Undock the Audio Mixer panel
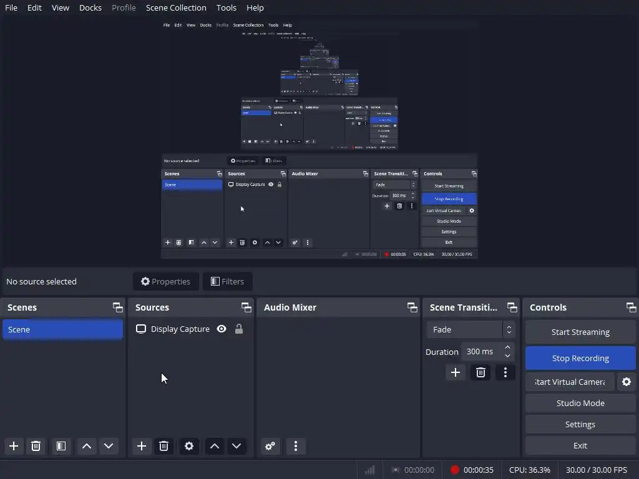Screen dimensions: 639x479 412,307
